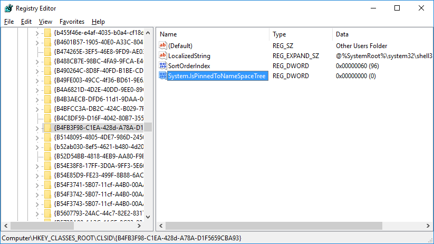Click the System.IsPinnedToNameSpaceTree DWORD icon
Image resolution: width=434 pixels, height=244 pixels.
pyautogui.click(x=163, y=76)
